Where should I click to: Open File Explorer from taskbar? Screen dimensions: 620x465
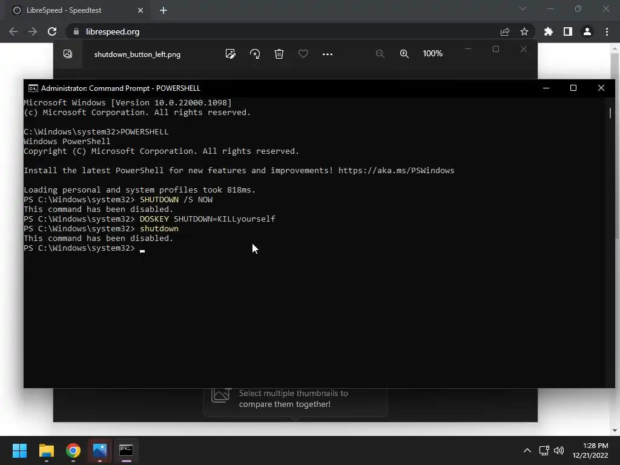(x=47, y=450)
